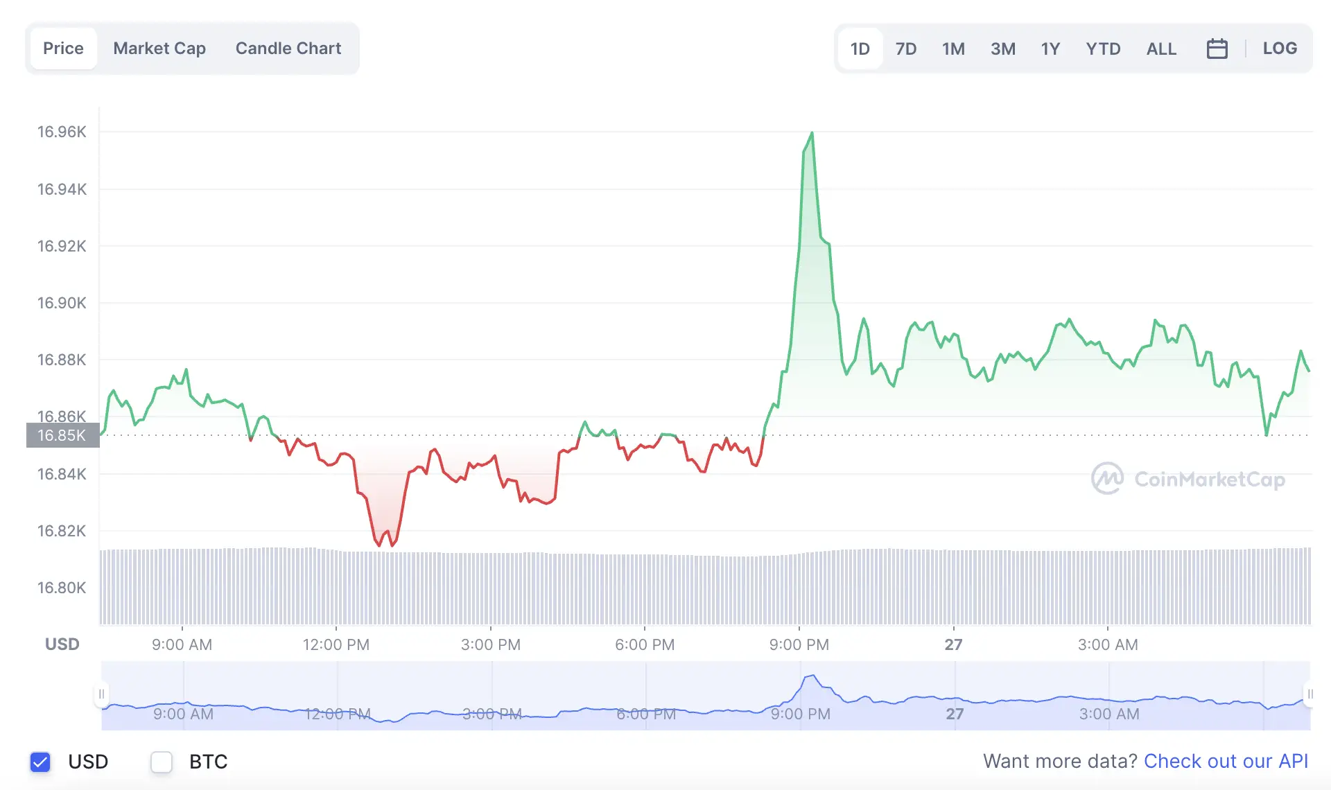Select the 1M time range
Image resolution: width=1331 pixels, height=790 pixels.
coord(953,49)
